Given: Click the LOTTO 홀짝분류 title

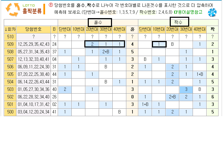Looking at the screenshot, I should (x=32, y=9).
